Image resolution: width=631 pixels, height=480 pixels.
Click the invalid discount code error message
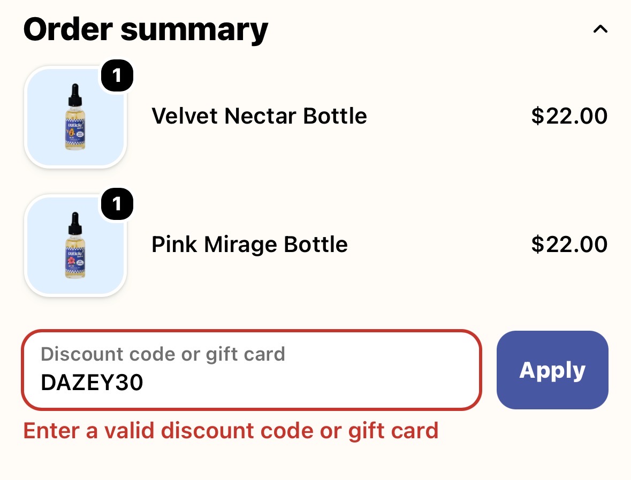coord(231,431)
